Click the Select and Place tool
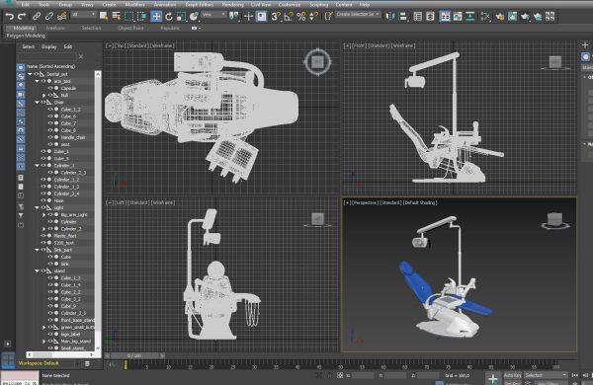 pyautogui.click(x=194, y=16)
